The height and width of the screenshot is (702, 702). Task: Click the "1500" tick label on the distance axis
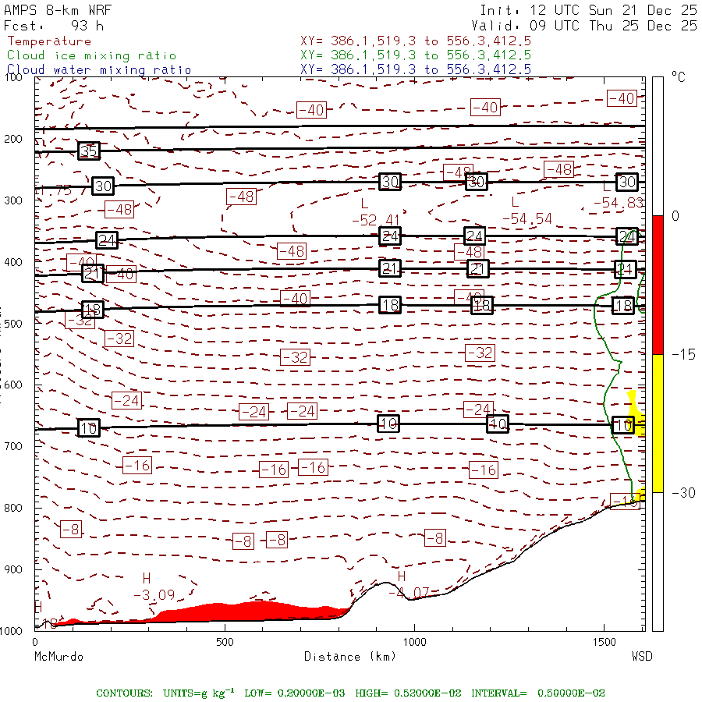[604, 643]
